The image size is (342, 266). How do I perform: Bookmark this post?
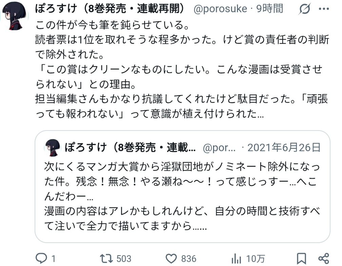point(301,259)
